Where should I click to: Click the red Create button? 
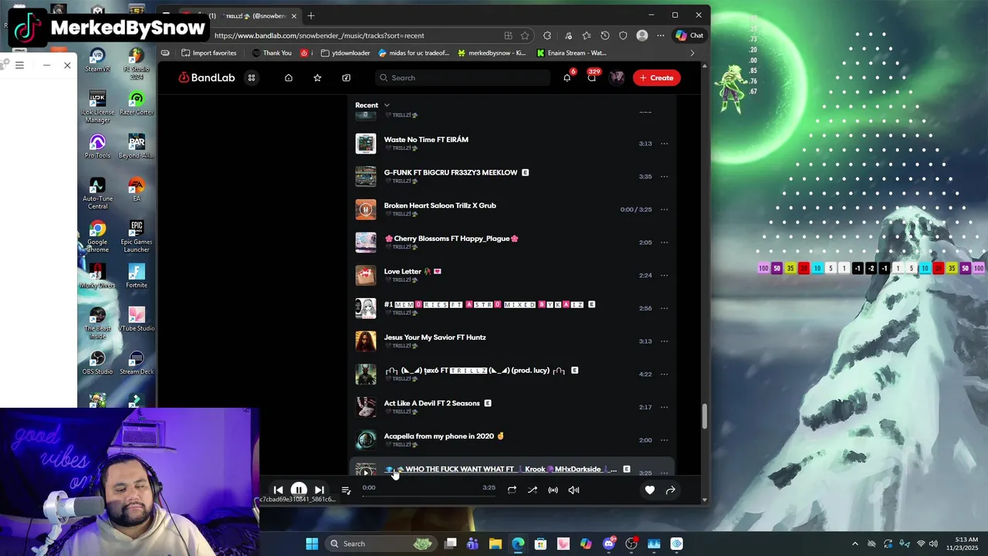pyautogui.click(x=657, y=78)
